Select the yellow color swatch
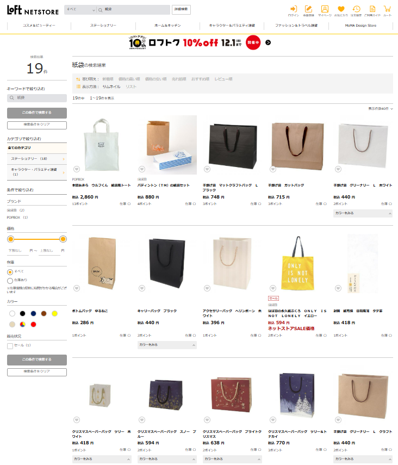The image size is (398, 465). [x=54, y=313]
